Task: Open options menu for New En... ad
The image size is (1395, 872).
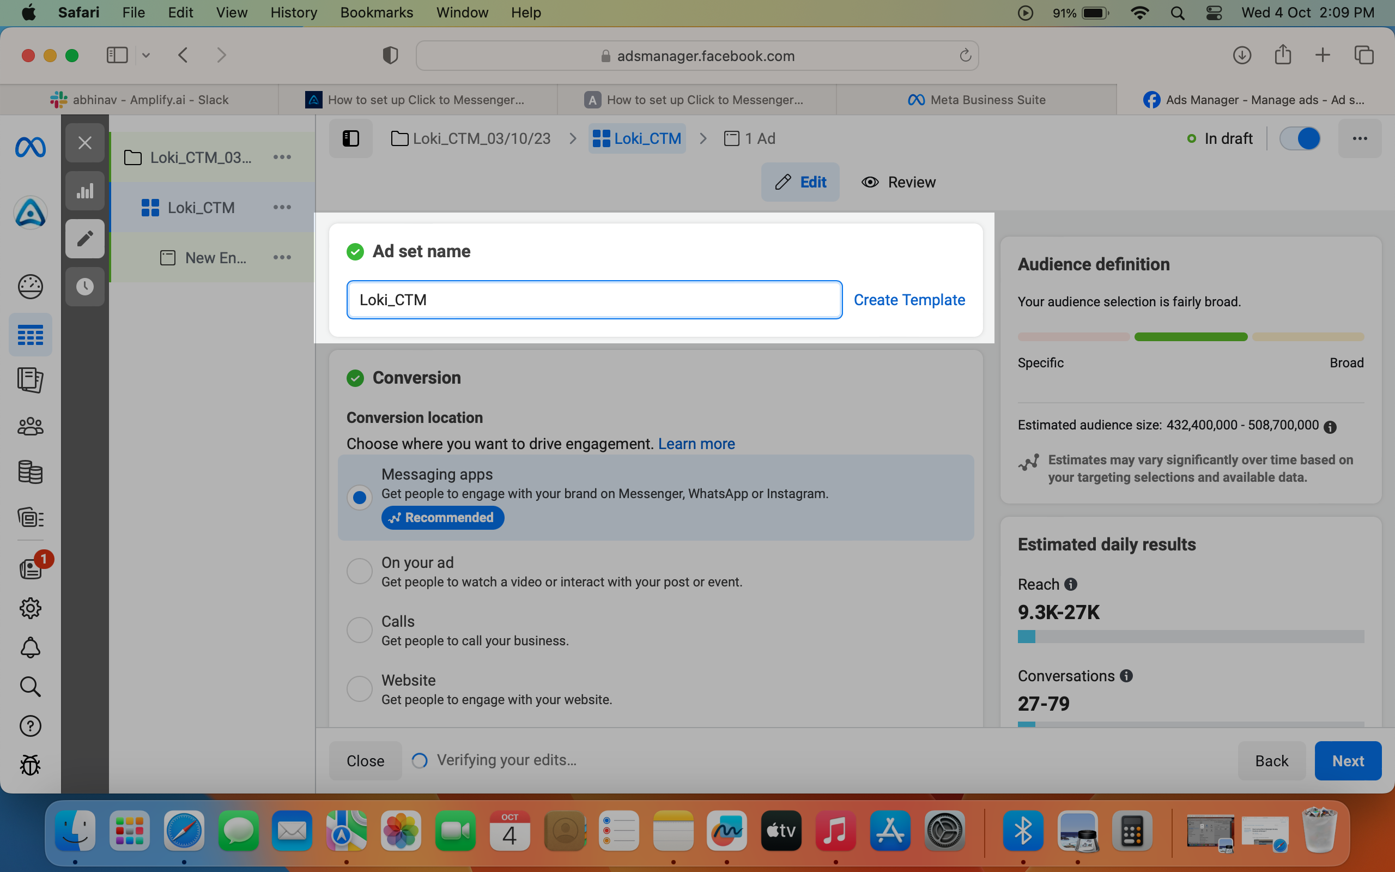Action: click(282, 257)
